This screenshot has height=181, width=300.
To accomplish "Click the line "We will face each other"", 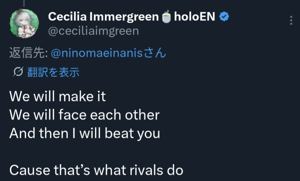I will pyautogui.click(x=84, y=115).
